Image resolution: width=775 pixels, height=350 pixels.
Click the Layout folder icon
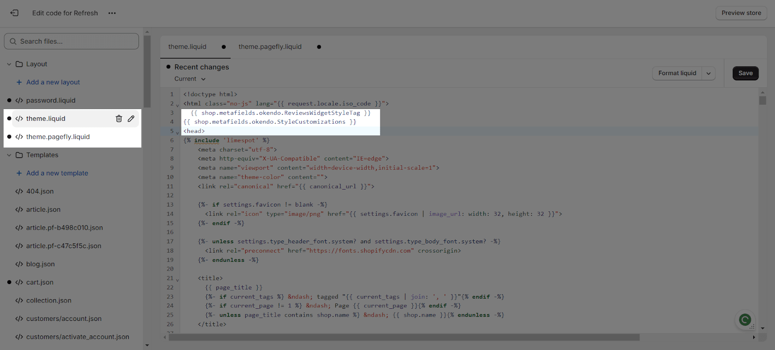(x=19, y=64)
